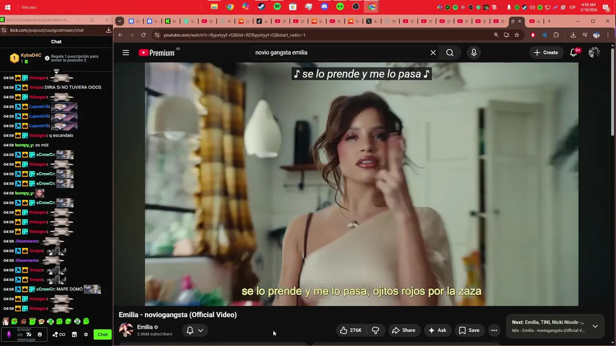
Task: Install Kick popout app icon
Action: pyautogui.click(x=109, y=30)
